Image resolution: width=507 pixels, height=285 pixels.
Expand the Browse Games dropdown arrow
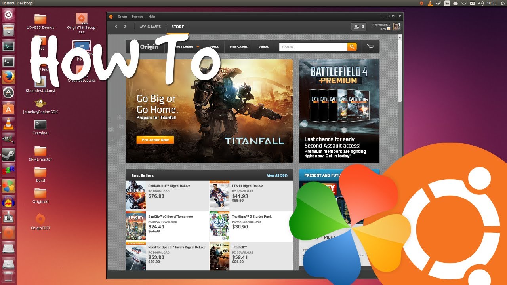click(x=198, y=47)
